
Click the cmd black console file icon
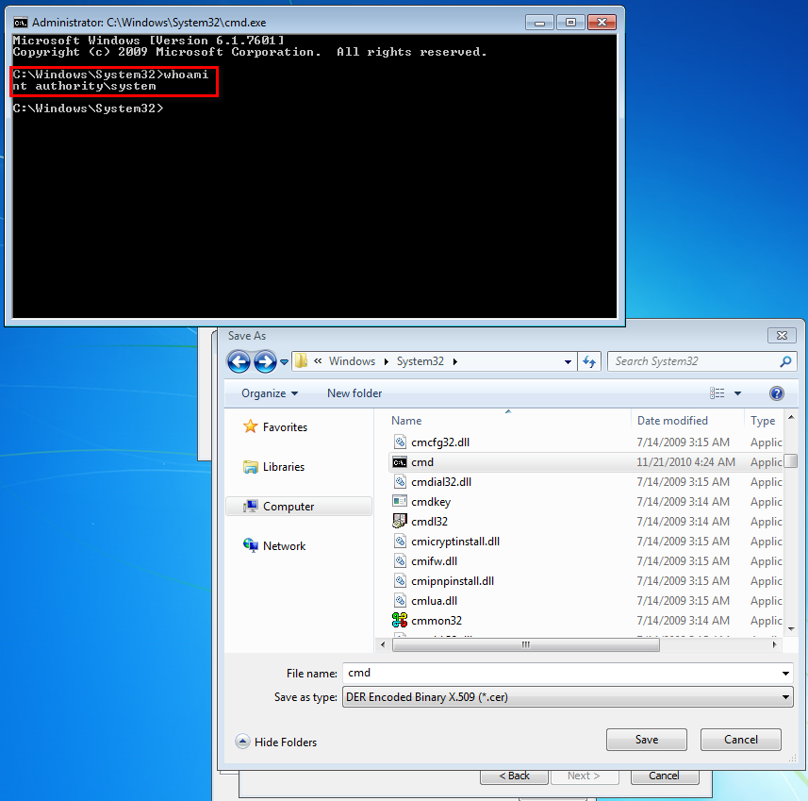[x=400, y=462]
